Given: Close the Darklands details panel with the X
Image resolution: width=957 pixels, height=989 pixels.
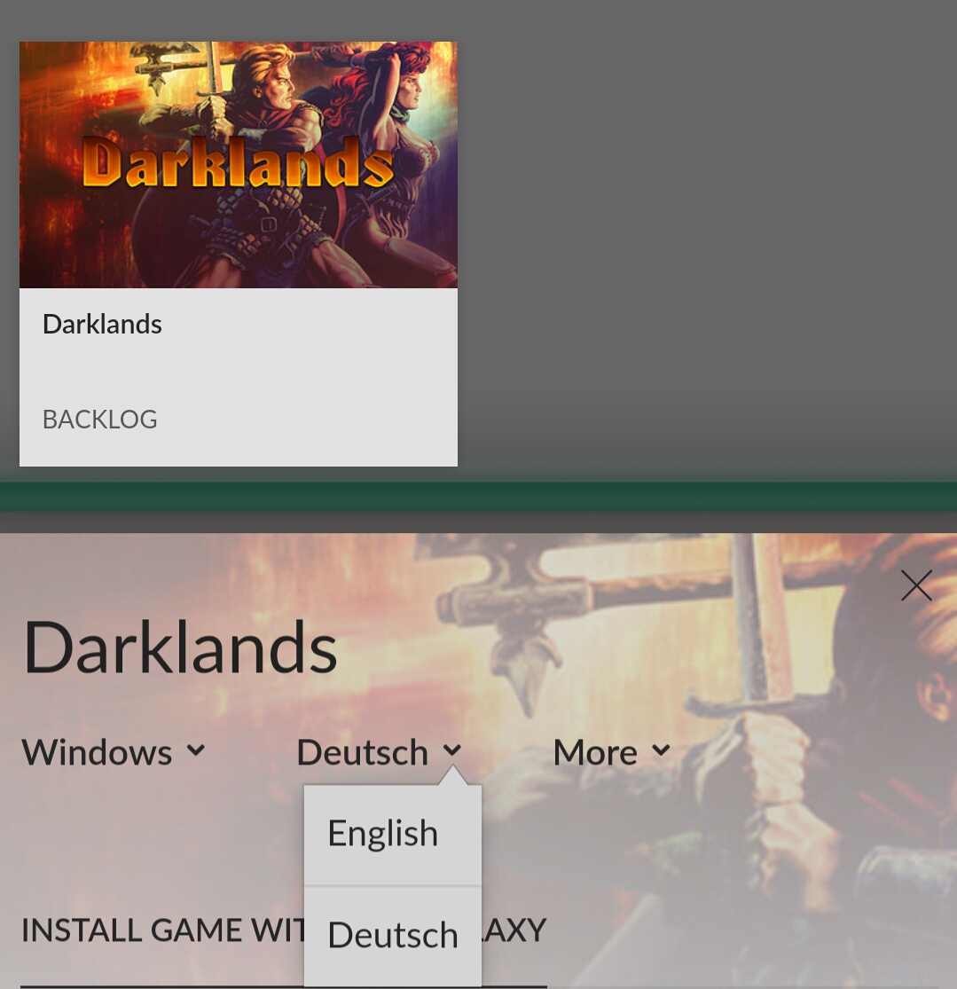Looking at the screenshot, I should click(x=916, y=585).
